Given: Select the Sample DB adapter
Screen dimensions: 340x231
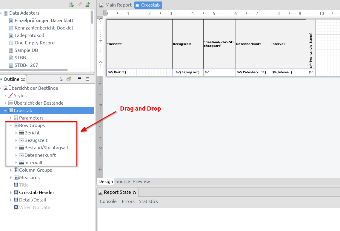Looking at the screenshot, I should 26,50.
